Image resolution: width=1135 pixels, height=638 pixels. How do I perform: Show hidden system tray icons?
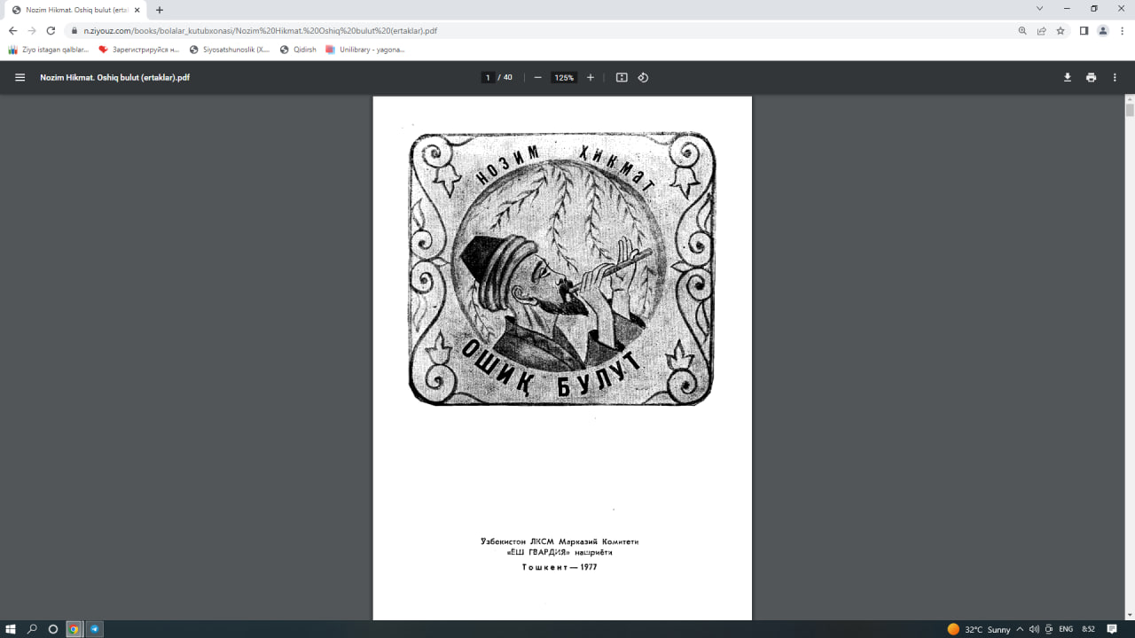(x=1020, y=629)
